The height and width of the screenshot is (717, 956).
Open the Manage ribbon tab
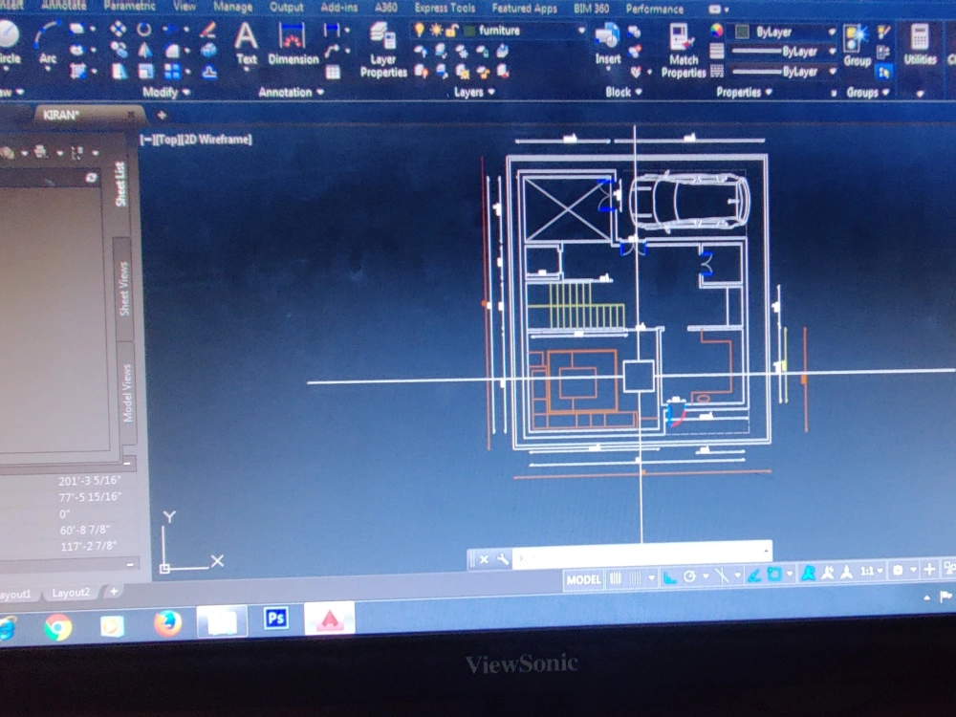(x=232, y=7)
